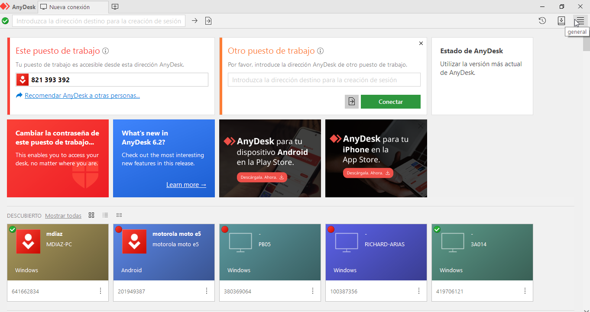Switch discovered devices to large tile view

click(91, 215)
